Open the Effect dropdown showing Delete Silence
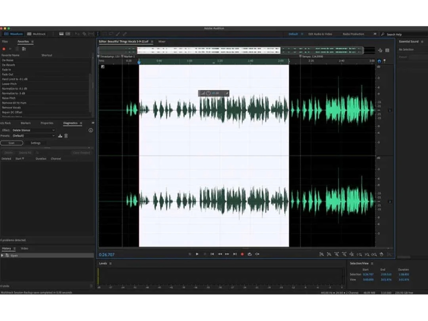 (x=34, y=130)
